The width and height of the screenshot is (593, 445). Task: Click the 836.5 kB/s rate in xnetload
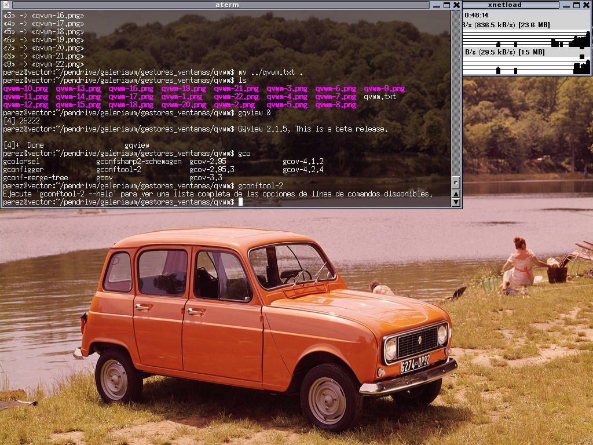pos(494,25)
